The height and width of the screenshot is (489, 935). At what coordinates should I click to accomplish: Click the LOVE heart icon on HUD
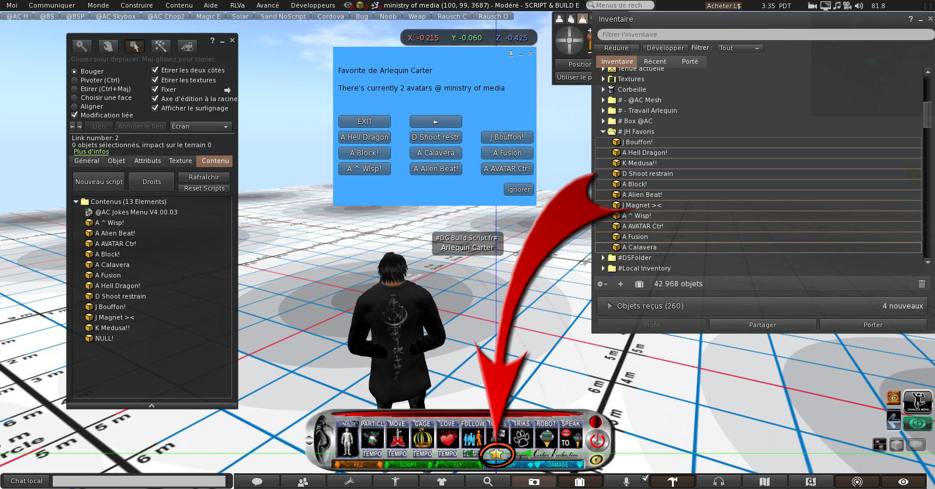448,437
